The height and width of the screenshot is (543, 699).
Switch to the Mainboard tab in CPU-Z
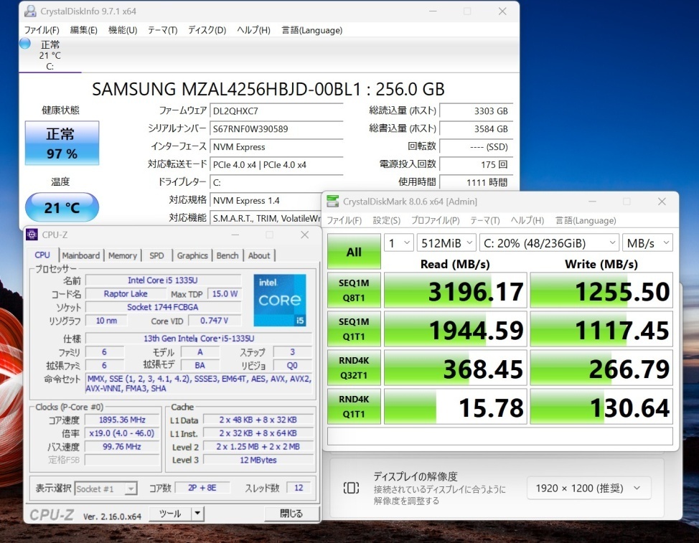(80, 255)
